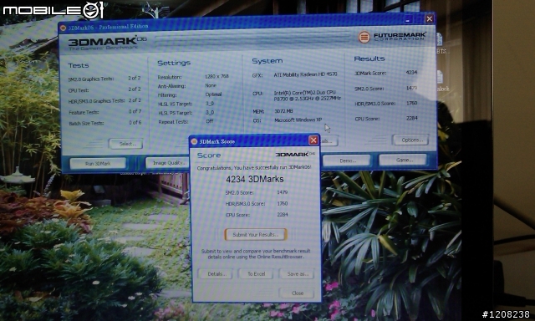
Task: Click 'Intel(R) Core(TM)2 Duo CPU' text
Action: coord(304,93)
